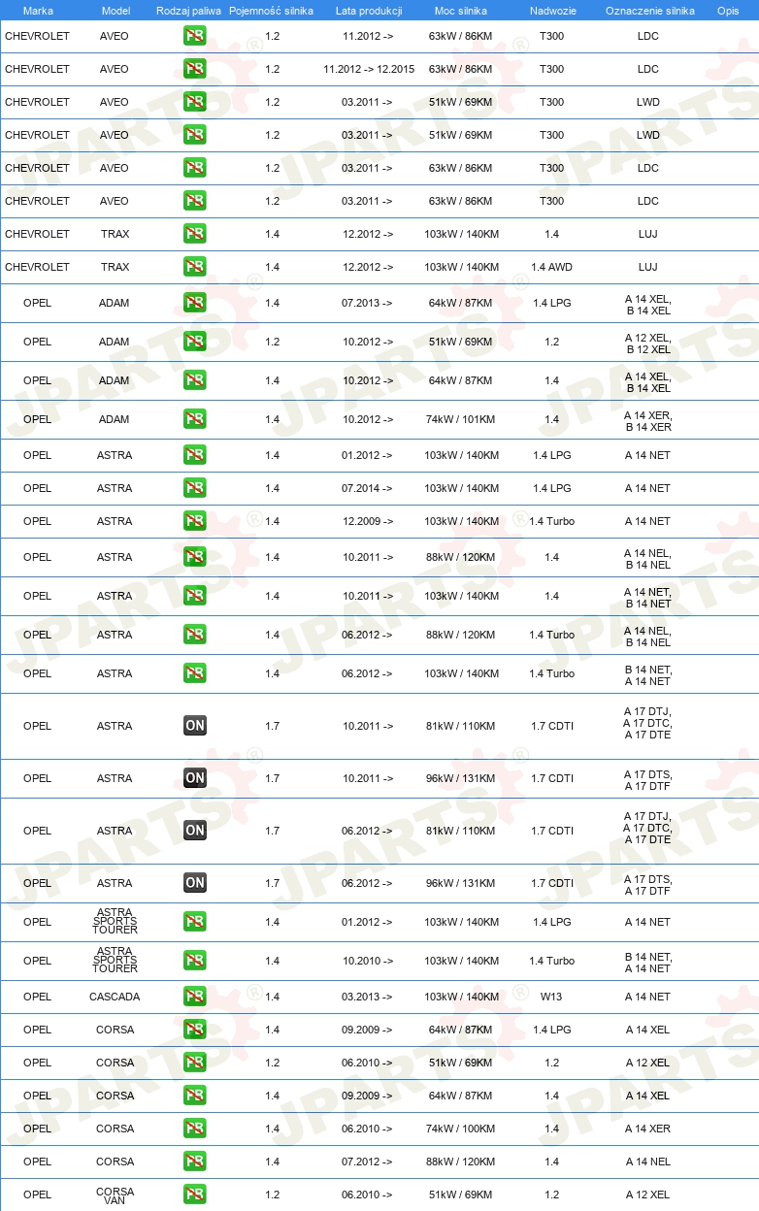
Task: Click the PB icon in the ASTRA 06.2012 88kW Turbo row
Action: click(195, 634)
